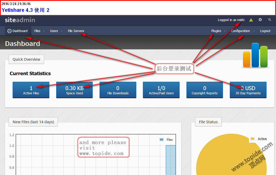Click the Yetishare 4.3 title link
The height and width of the screenshot is (175, 276).
tap(25, 10)
